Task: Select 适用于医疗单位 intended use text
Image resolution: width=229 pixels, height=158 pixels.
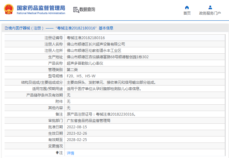Action: point(104,89)
